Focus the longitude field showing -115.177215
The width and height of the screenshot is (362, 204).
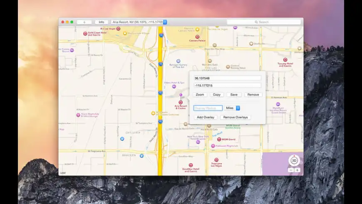coord(228,85)
